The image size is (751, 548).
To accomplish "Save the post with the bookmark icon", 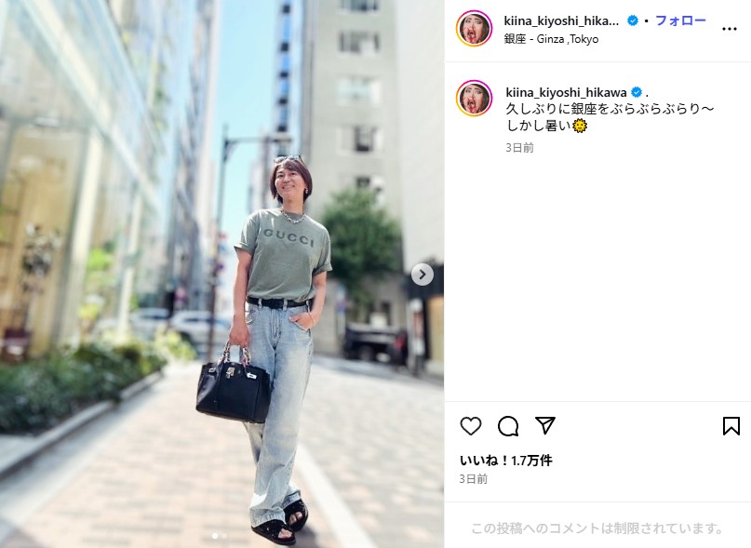I will pyautogui.click(x=731, y=426).
